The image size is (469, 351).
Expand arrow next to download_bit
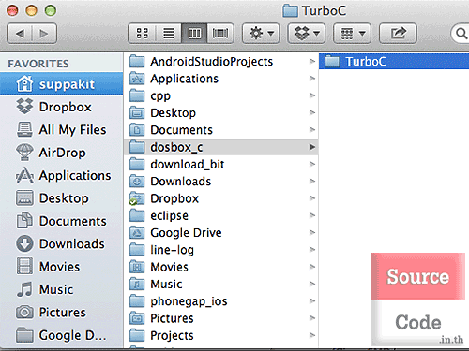click(x=311, y=164)
